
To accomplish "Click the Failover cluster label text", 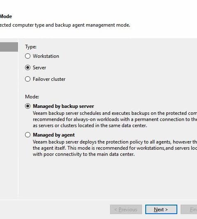I will pos(49,79).
